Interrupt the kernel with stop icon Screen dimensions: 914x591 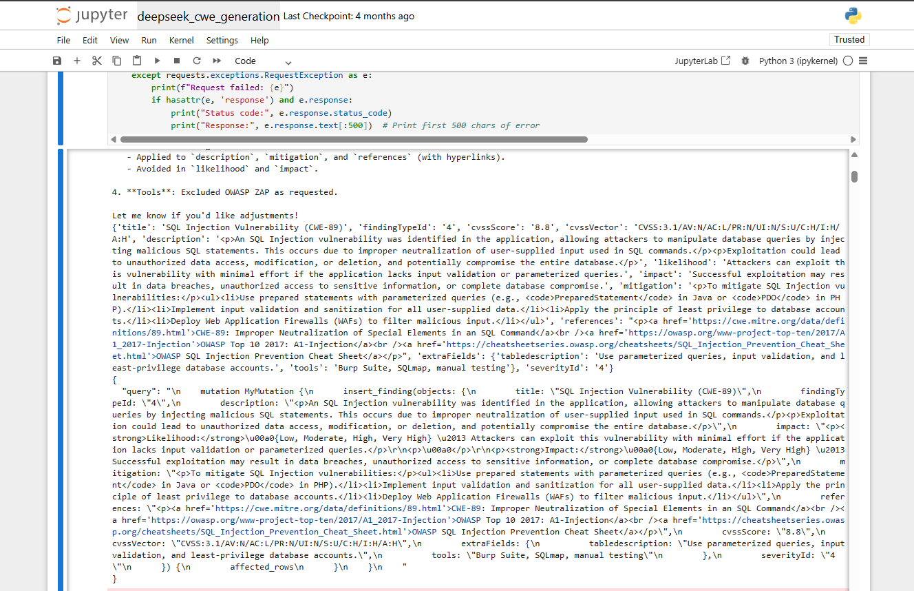point(176,61)
